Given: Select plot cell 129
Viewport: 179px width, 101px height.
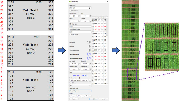Looking at the screenshot, I should (105, 60).
